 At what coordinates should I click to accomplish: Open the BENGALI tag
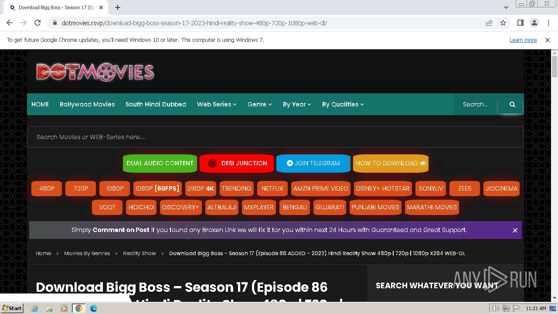[295, 207]
